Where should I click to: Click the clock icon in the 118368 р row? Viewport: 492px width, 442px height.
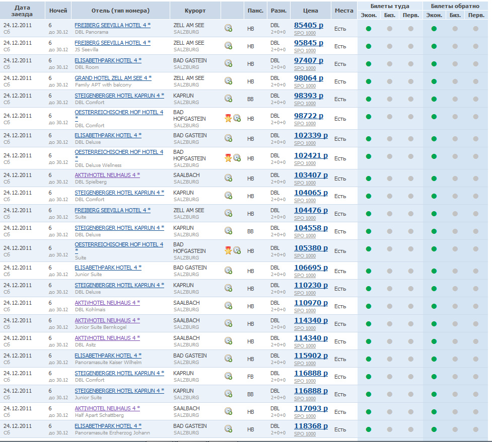click(x=228, y=429)
